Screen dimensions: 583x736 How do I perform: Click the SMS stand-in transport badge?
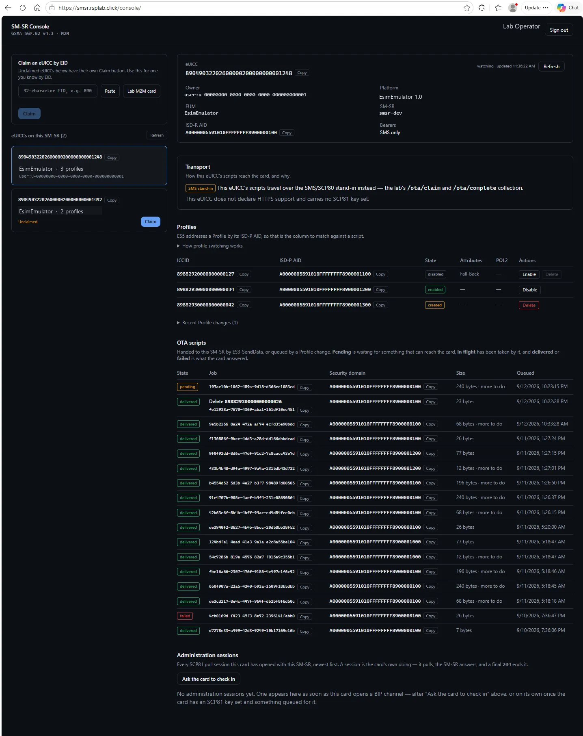coord(200,188)
